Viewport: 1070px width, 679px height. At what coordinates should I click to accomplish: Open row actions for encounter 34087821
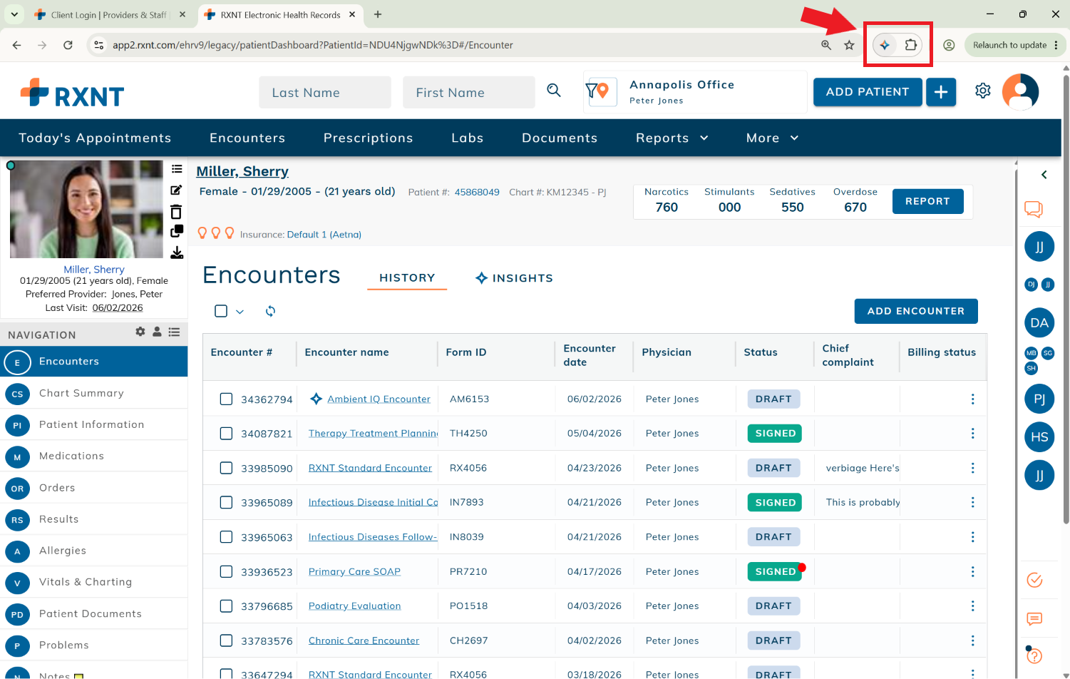(x=972, y=433)
